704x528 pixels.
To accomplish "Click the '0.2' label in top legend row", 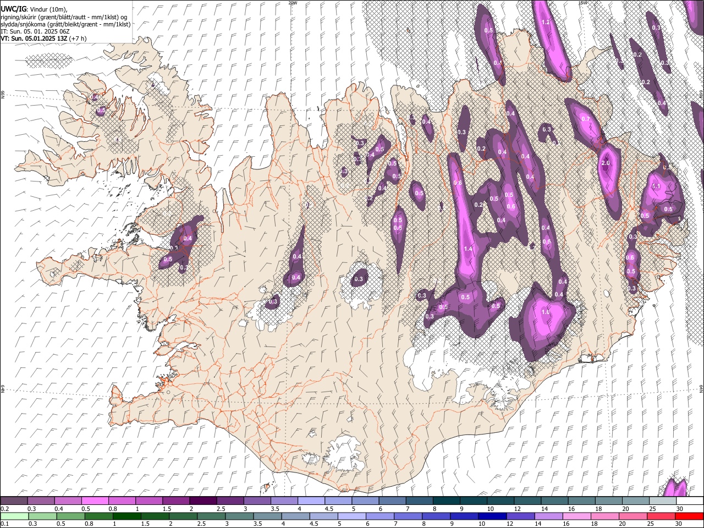I will tap(5, 509).
